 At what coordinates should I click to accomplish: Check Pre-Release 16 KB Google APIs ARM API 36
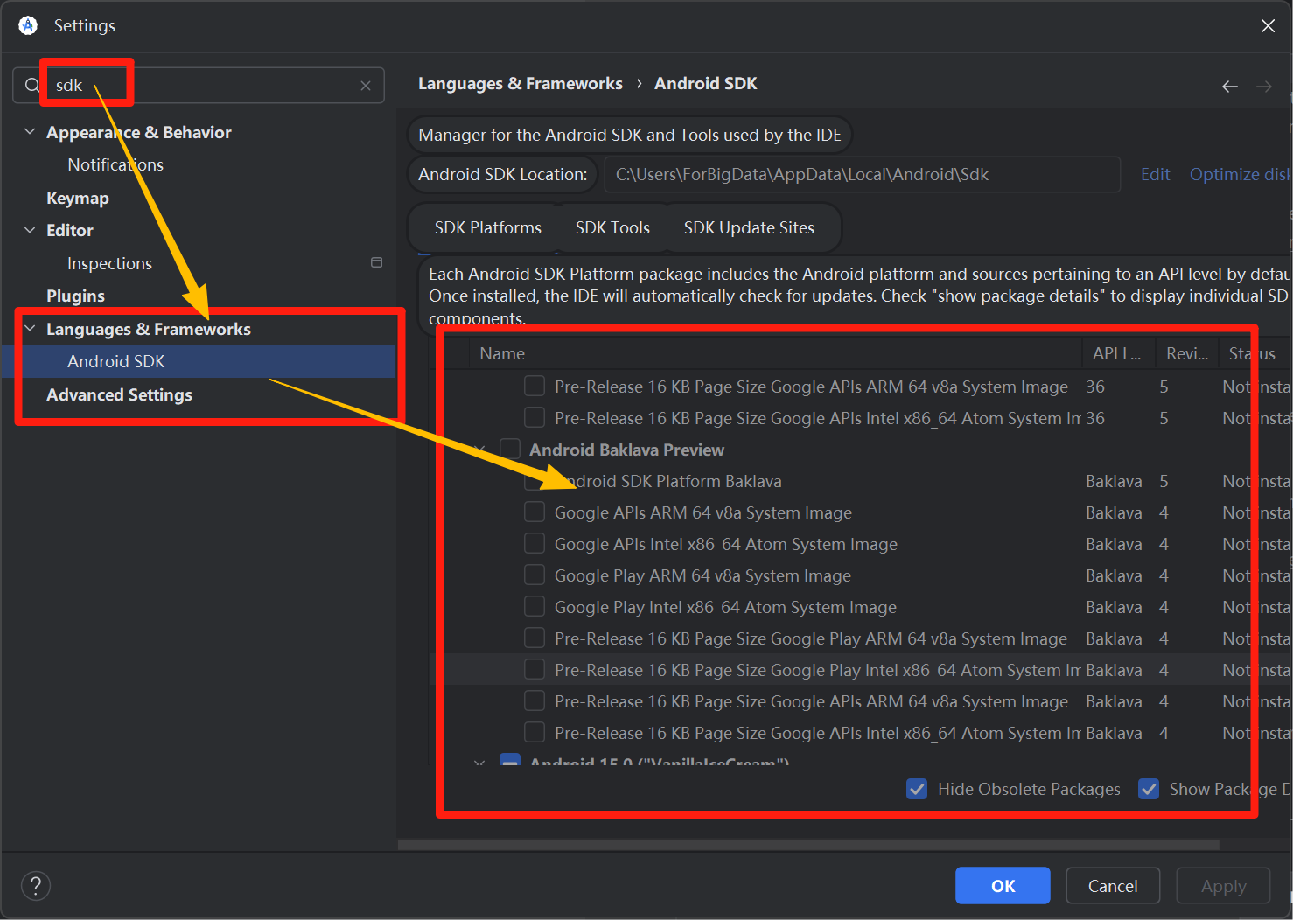535,386
